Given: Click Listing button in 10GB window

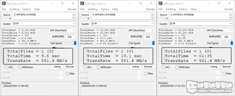Looking at the screenshot, I should point(136,67).
